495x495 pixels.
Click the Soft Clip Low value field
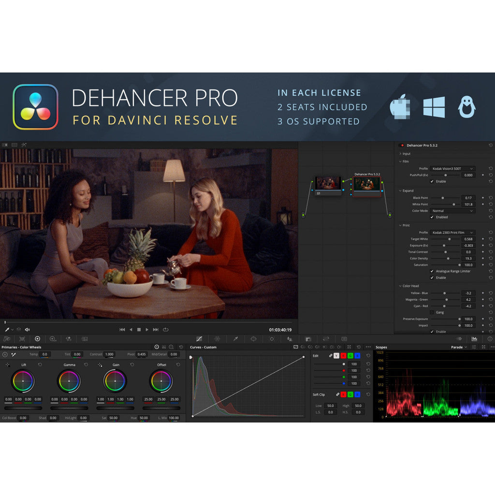pyautogui.click(x=331, y=406)
